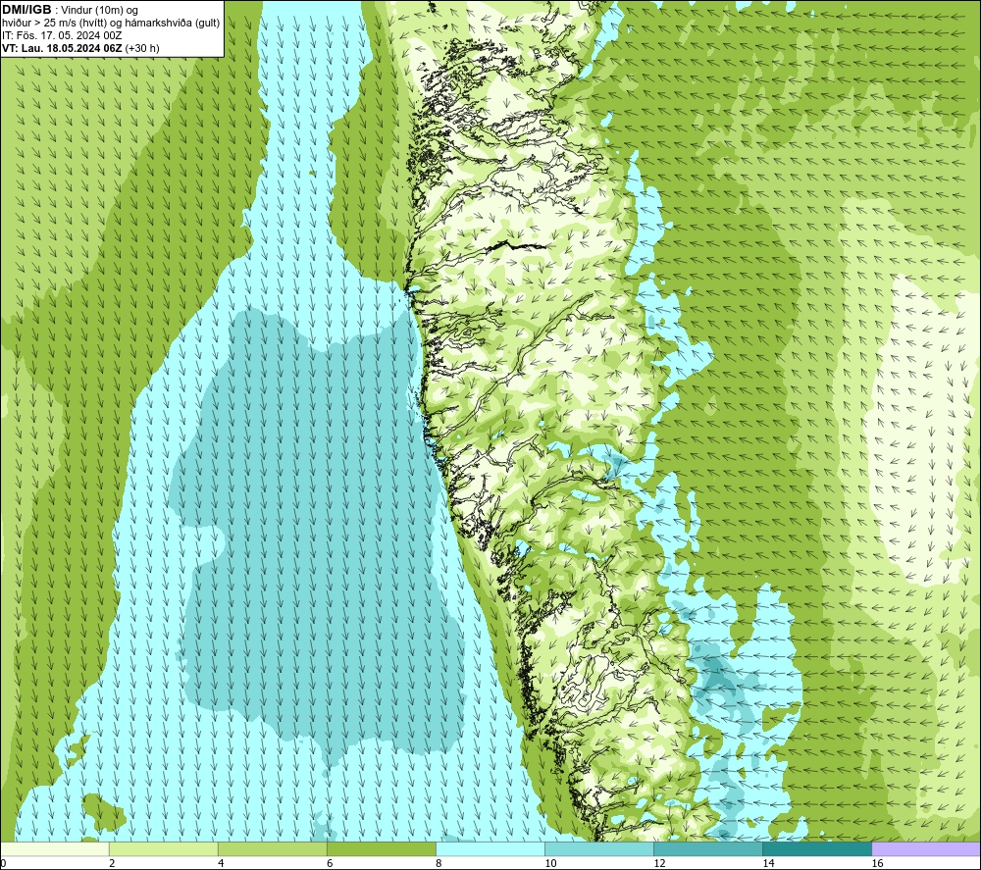The image size is (981, 870).
Task: Click the 14–16 m/s dark teal swatch
Action: pyautogui.click(x=817, y=848)
